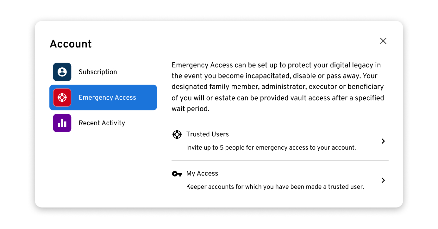
Task: Click the Account heading text
Action: tap(71, 44)
